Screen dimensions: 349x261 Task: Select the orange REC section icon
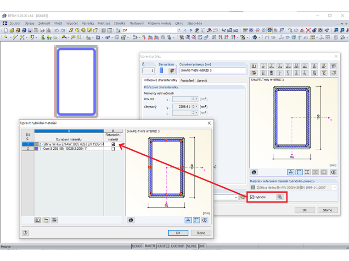(324, 66)
